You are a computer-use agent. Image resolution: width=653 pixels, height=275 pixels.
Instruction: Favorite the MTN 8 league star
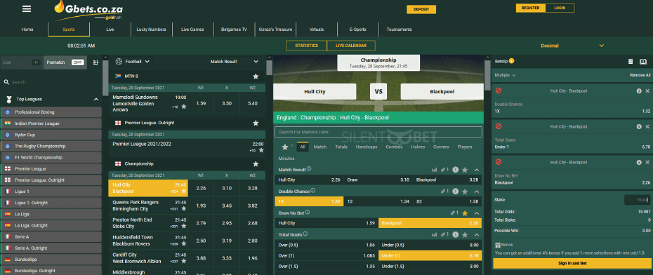pos(256,76)
